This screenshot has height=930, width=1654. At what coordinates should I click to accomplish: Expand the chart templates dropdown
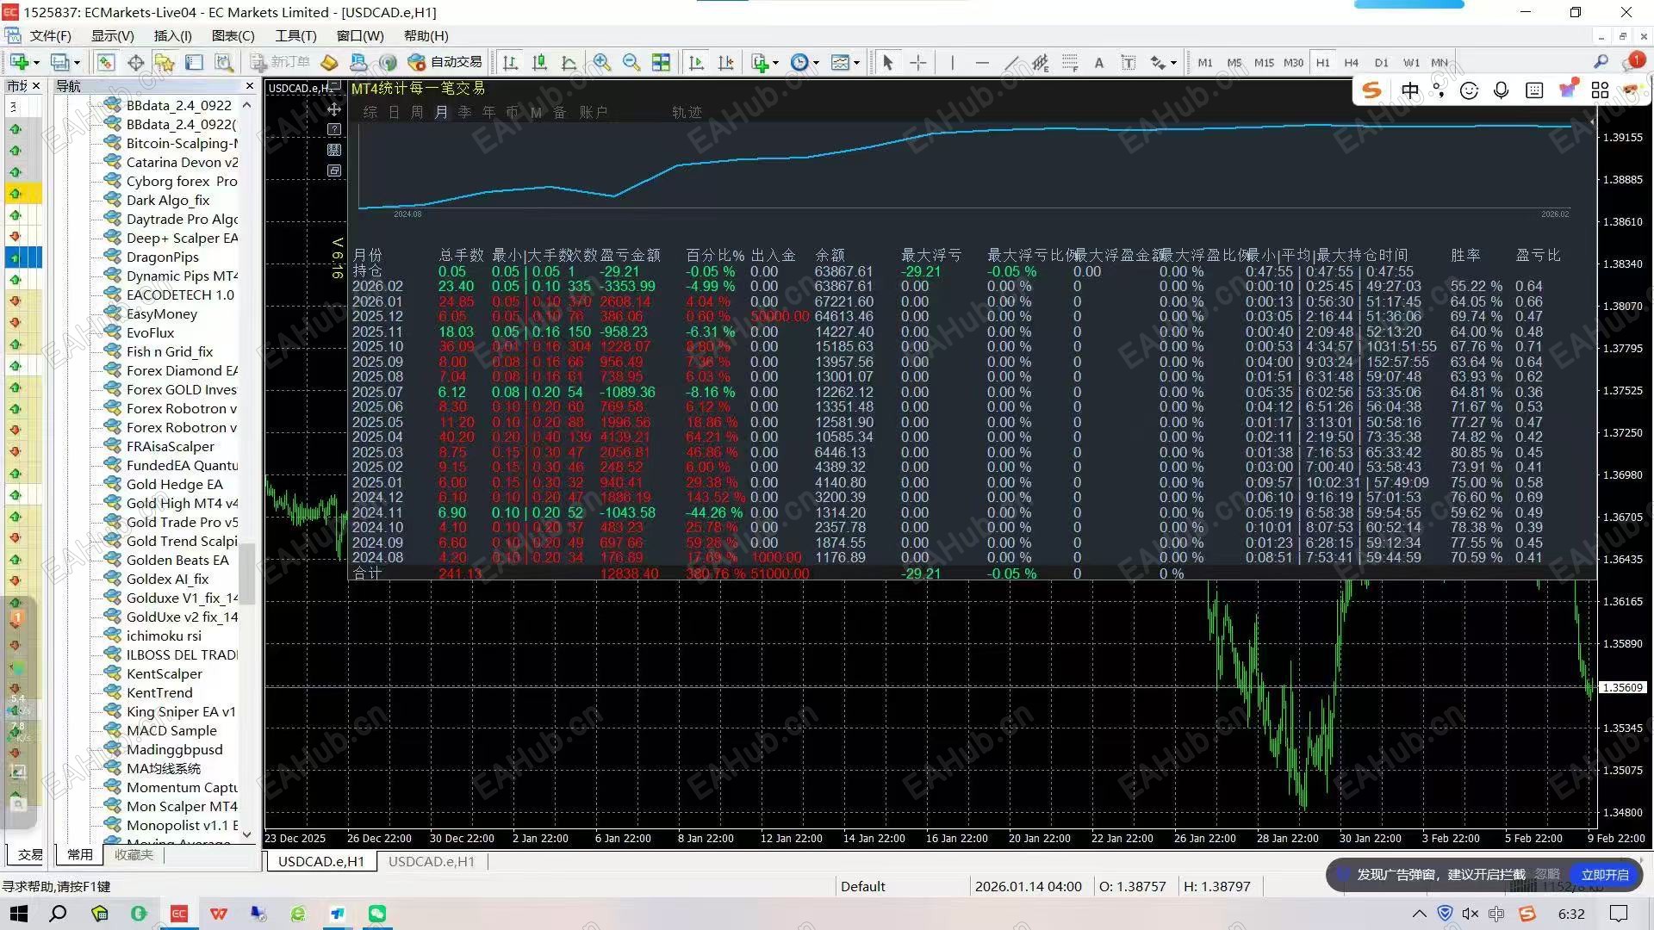[x=856, y=63]
